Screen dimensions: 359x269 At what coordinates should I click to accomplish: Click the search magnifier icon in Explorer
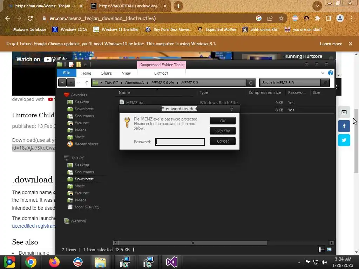point(325,83)
